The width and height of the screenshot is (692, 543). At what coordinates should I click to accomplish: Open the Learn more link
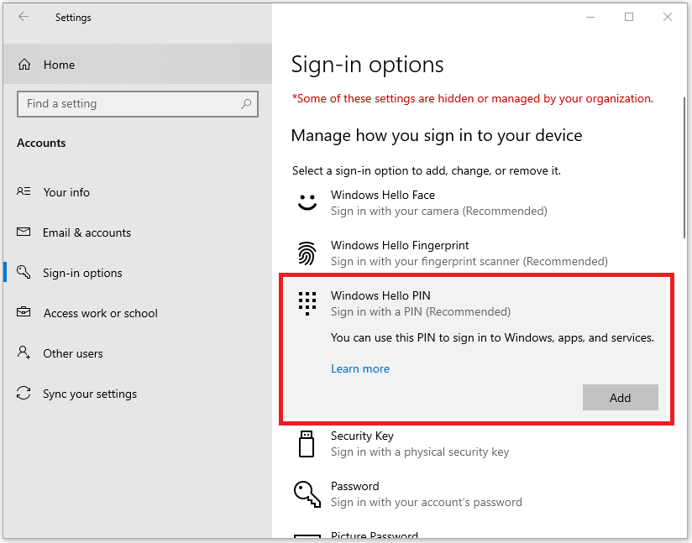tap(360, 368)
